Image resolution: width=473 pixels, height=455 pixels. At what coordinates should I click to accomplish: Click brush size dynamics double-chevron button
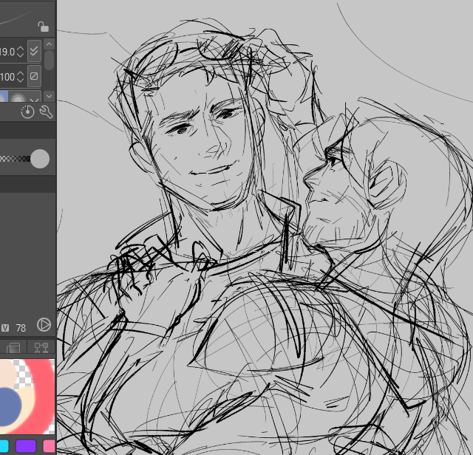(x=34, y=51)
